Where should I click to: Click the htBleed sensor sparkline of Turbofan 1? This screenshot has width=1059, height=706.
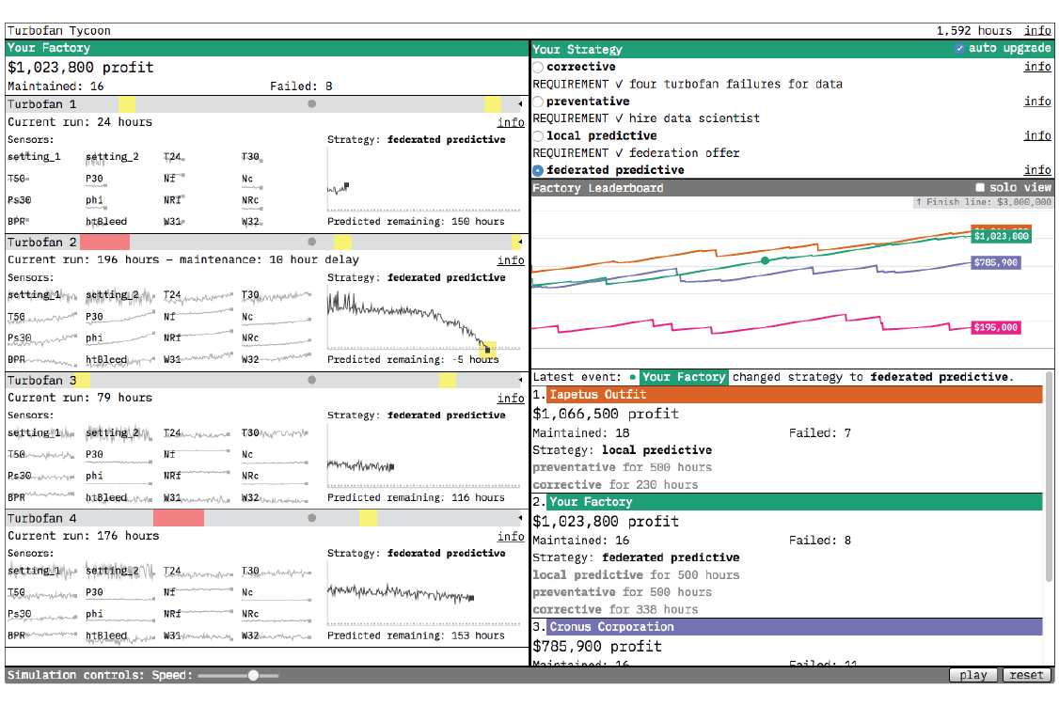(106, 221)
